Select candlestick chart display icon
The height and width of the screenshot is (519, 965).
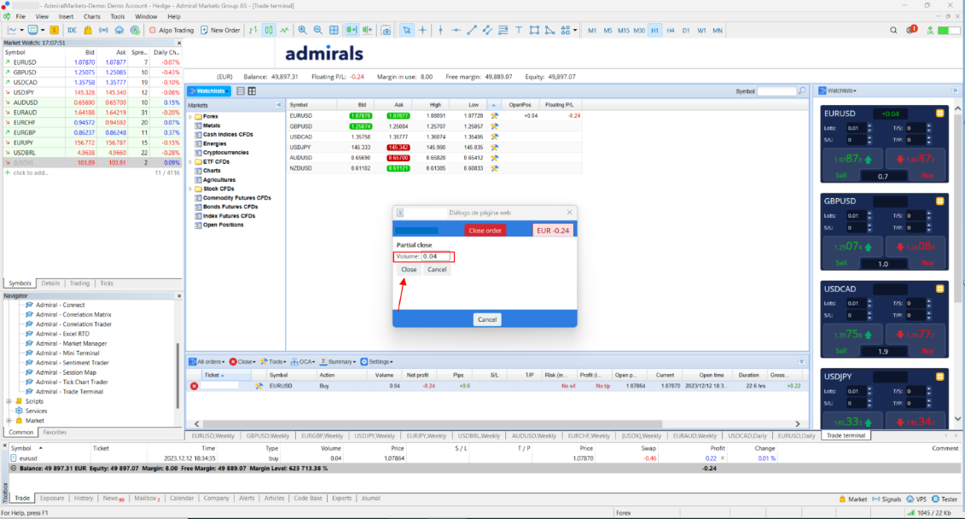[269, 30]
